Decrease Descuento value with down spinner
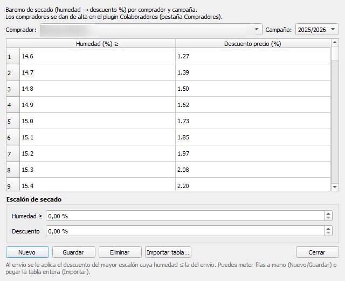This screenshot has height=281, width=345. (328, 233)
